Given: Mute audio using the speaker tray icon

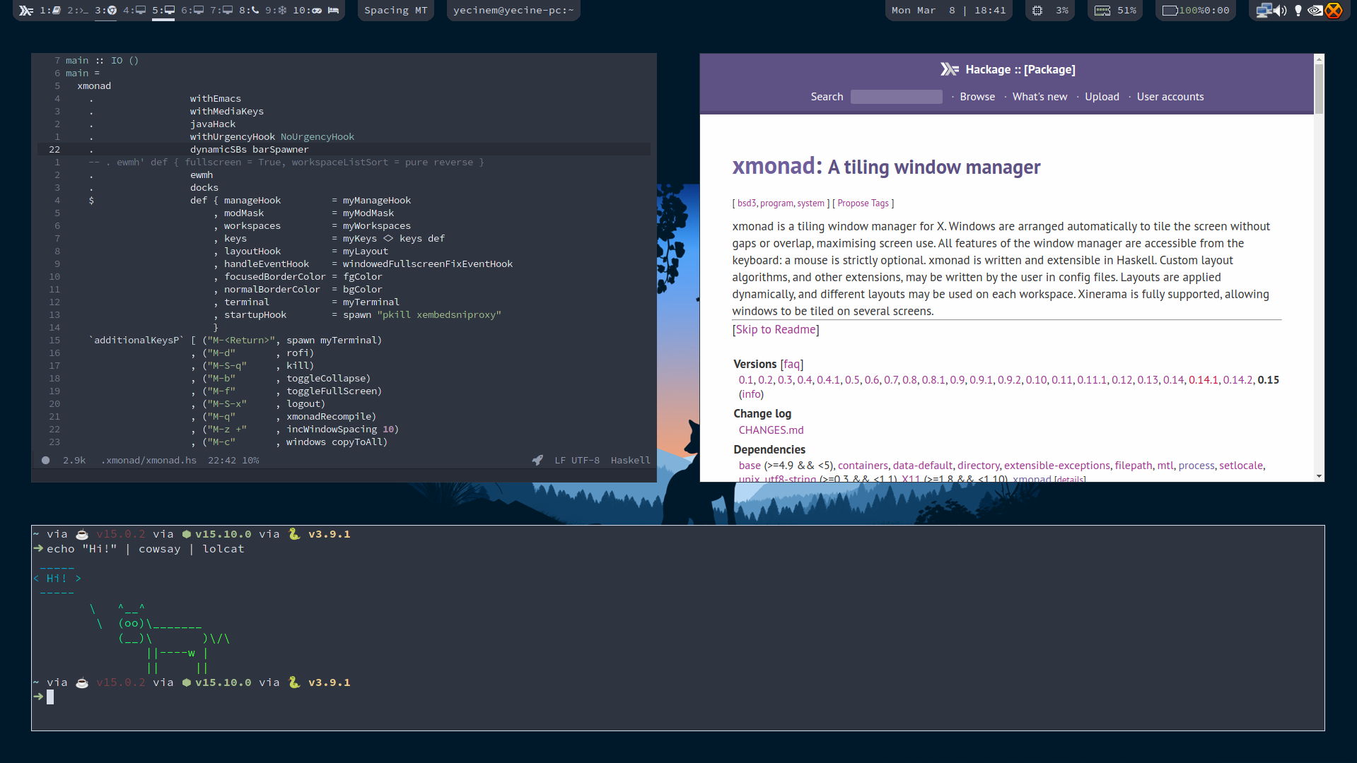Looking at the screenshot, I should pyautogui.click(x=1281, y=11).
